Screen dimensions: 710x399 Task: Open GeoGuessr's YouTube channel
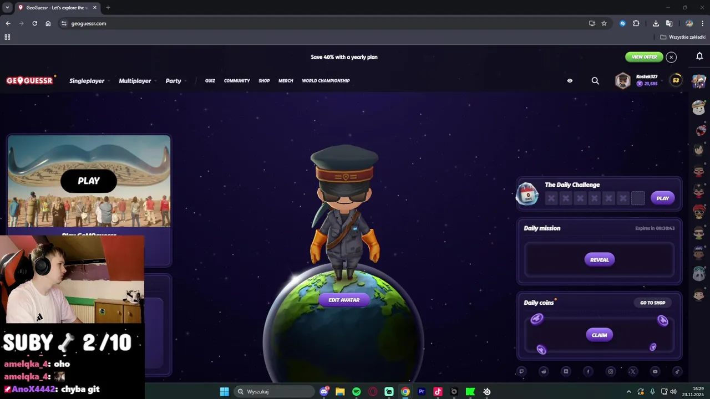pyautogui.click(x=655, y=371)
